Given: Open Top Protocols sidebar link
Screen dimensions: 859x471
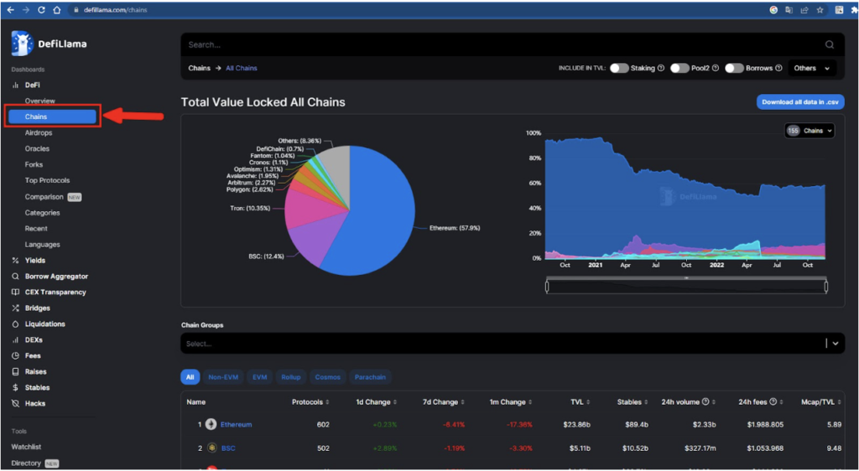Looking at the screenshot, I should [x=47, y=180].
